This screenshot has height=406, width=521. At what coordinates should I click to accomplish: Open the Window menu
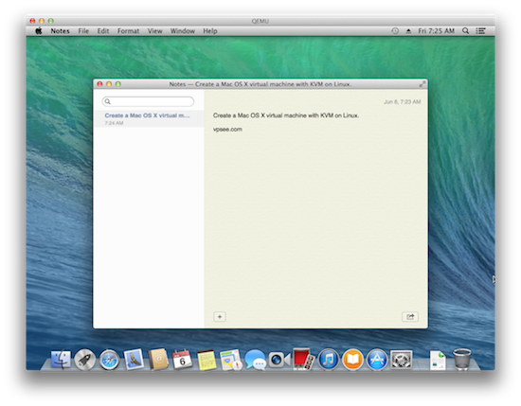point(183,31)
